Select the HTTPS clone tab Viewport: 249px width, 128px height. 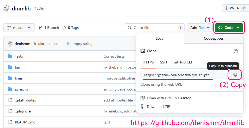pyautogui.click(x=148, y=62)
